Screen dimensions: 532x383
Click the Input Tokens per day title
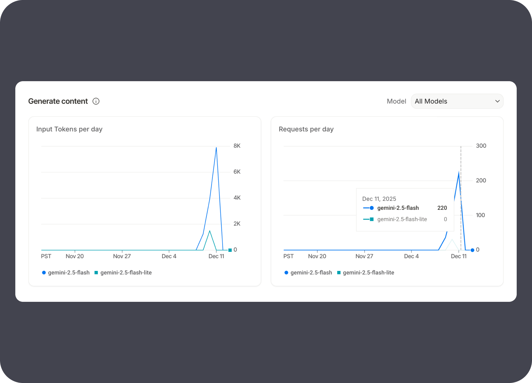69,129
